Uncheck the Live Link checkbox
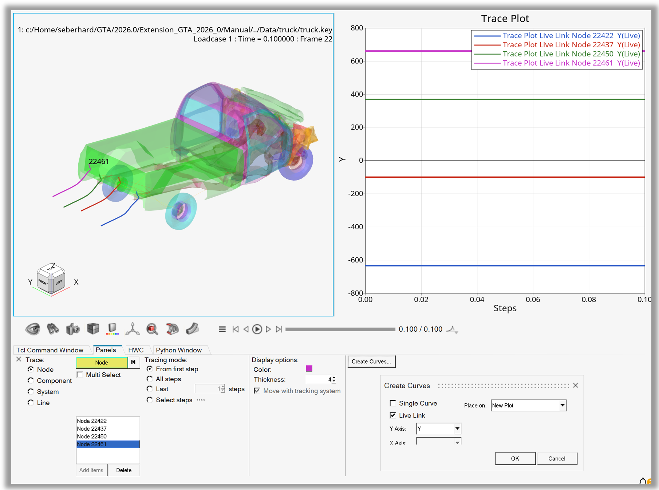 click(393, 415)
